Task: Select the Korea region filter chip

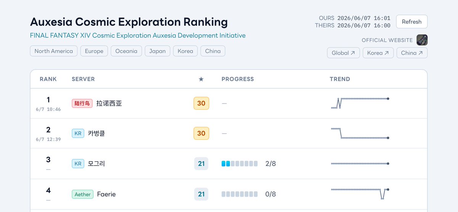Action: pyautogui.click(x=185, y=51)
